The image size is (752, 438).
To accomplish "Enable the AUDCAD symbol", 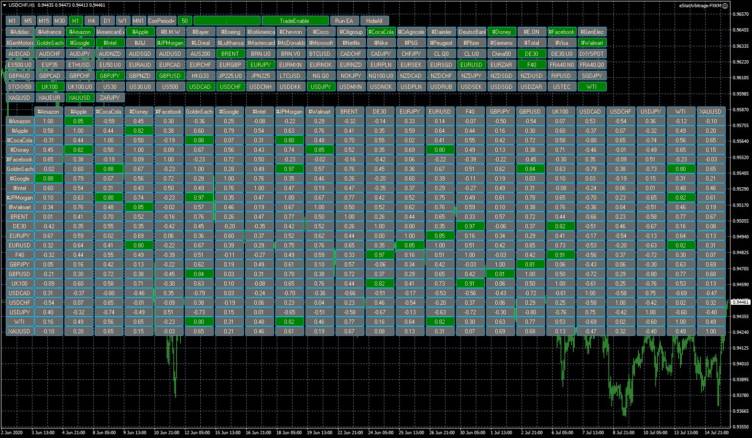I will (x=20, y=54).
